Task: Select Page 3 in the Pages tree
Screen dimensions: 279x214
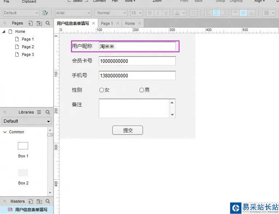Action: pos(28,54)
